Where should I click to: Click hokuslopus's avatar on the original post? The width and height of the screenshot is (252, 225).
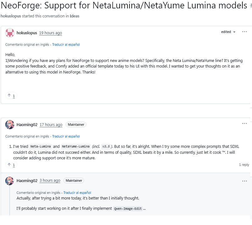[x=10, y=33]
